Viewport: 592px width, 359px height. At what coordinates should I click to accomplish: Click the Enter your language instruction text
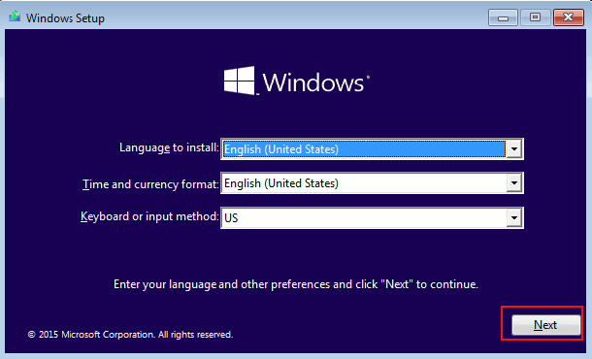point(296,284)
